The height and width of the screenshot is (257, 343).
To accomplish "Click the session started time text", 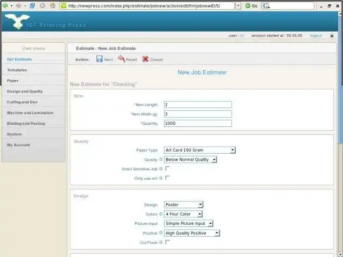I will 277,35.
